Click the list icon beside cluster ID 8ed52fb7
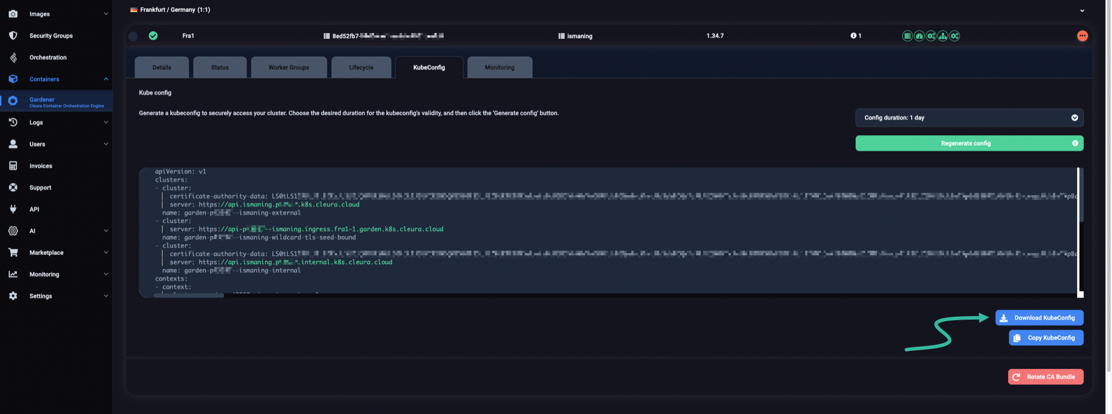This screenshot has width=1112, height=414. 327,36
